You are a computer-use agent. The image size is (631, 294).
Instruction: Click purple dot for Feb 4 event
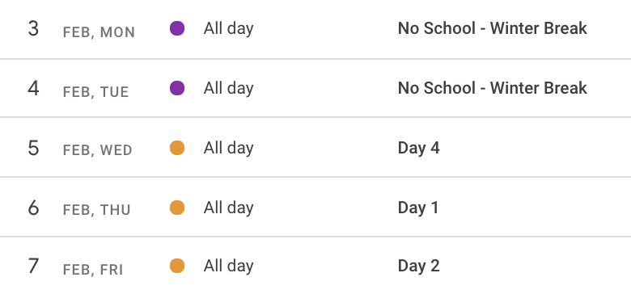pos(177,88)
